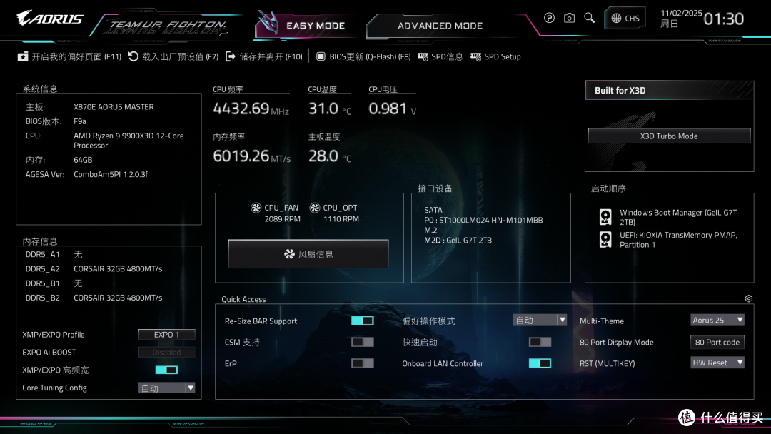
Task: Click the CPU_FAN fan icon
Action: point(256,208)
